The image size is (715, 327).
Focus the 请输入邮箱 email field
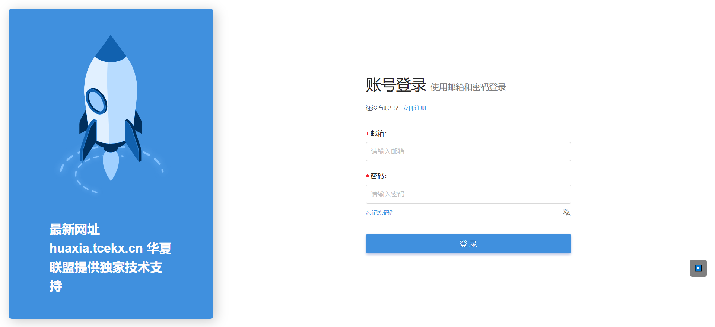(x=468, y=152)
